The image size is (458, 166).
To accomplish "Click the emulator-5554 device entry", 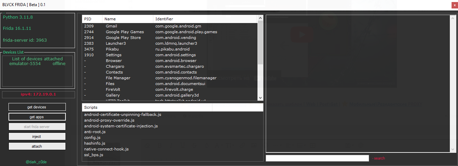I will [x=37, y=64].
